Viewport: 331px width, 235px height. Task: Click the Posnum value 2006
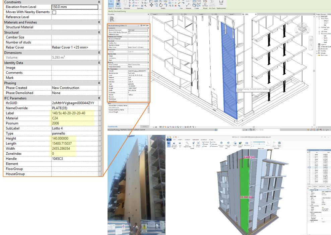coord(56,124)
